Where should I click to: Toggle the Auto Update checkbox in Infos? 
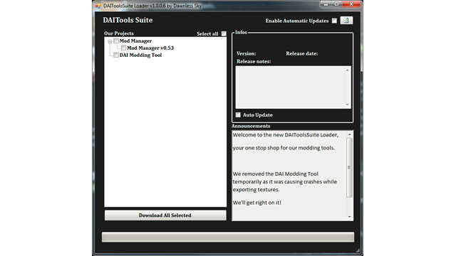(238, 114)
